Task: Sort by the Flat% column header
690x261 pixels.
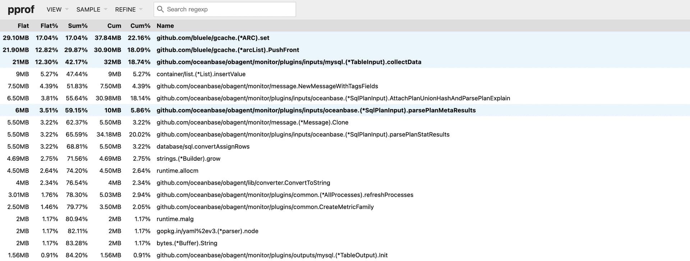Action: click(x=49, y=26)
